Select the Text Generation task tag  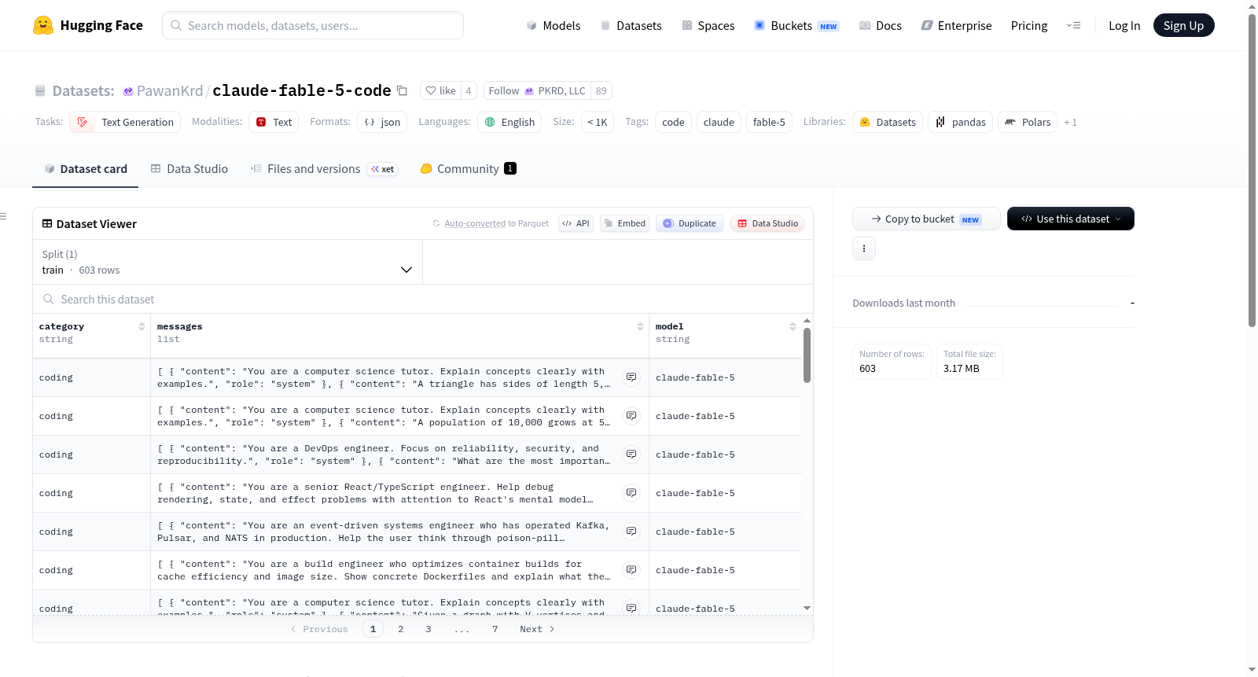(x=125, y=122)
